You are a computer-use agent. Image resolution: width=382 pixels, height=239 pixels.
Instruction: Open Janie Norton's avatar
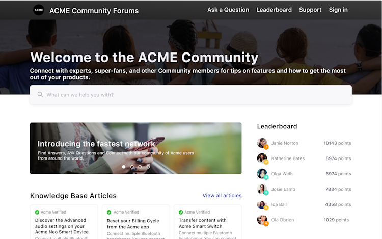[x=262, y=143]
